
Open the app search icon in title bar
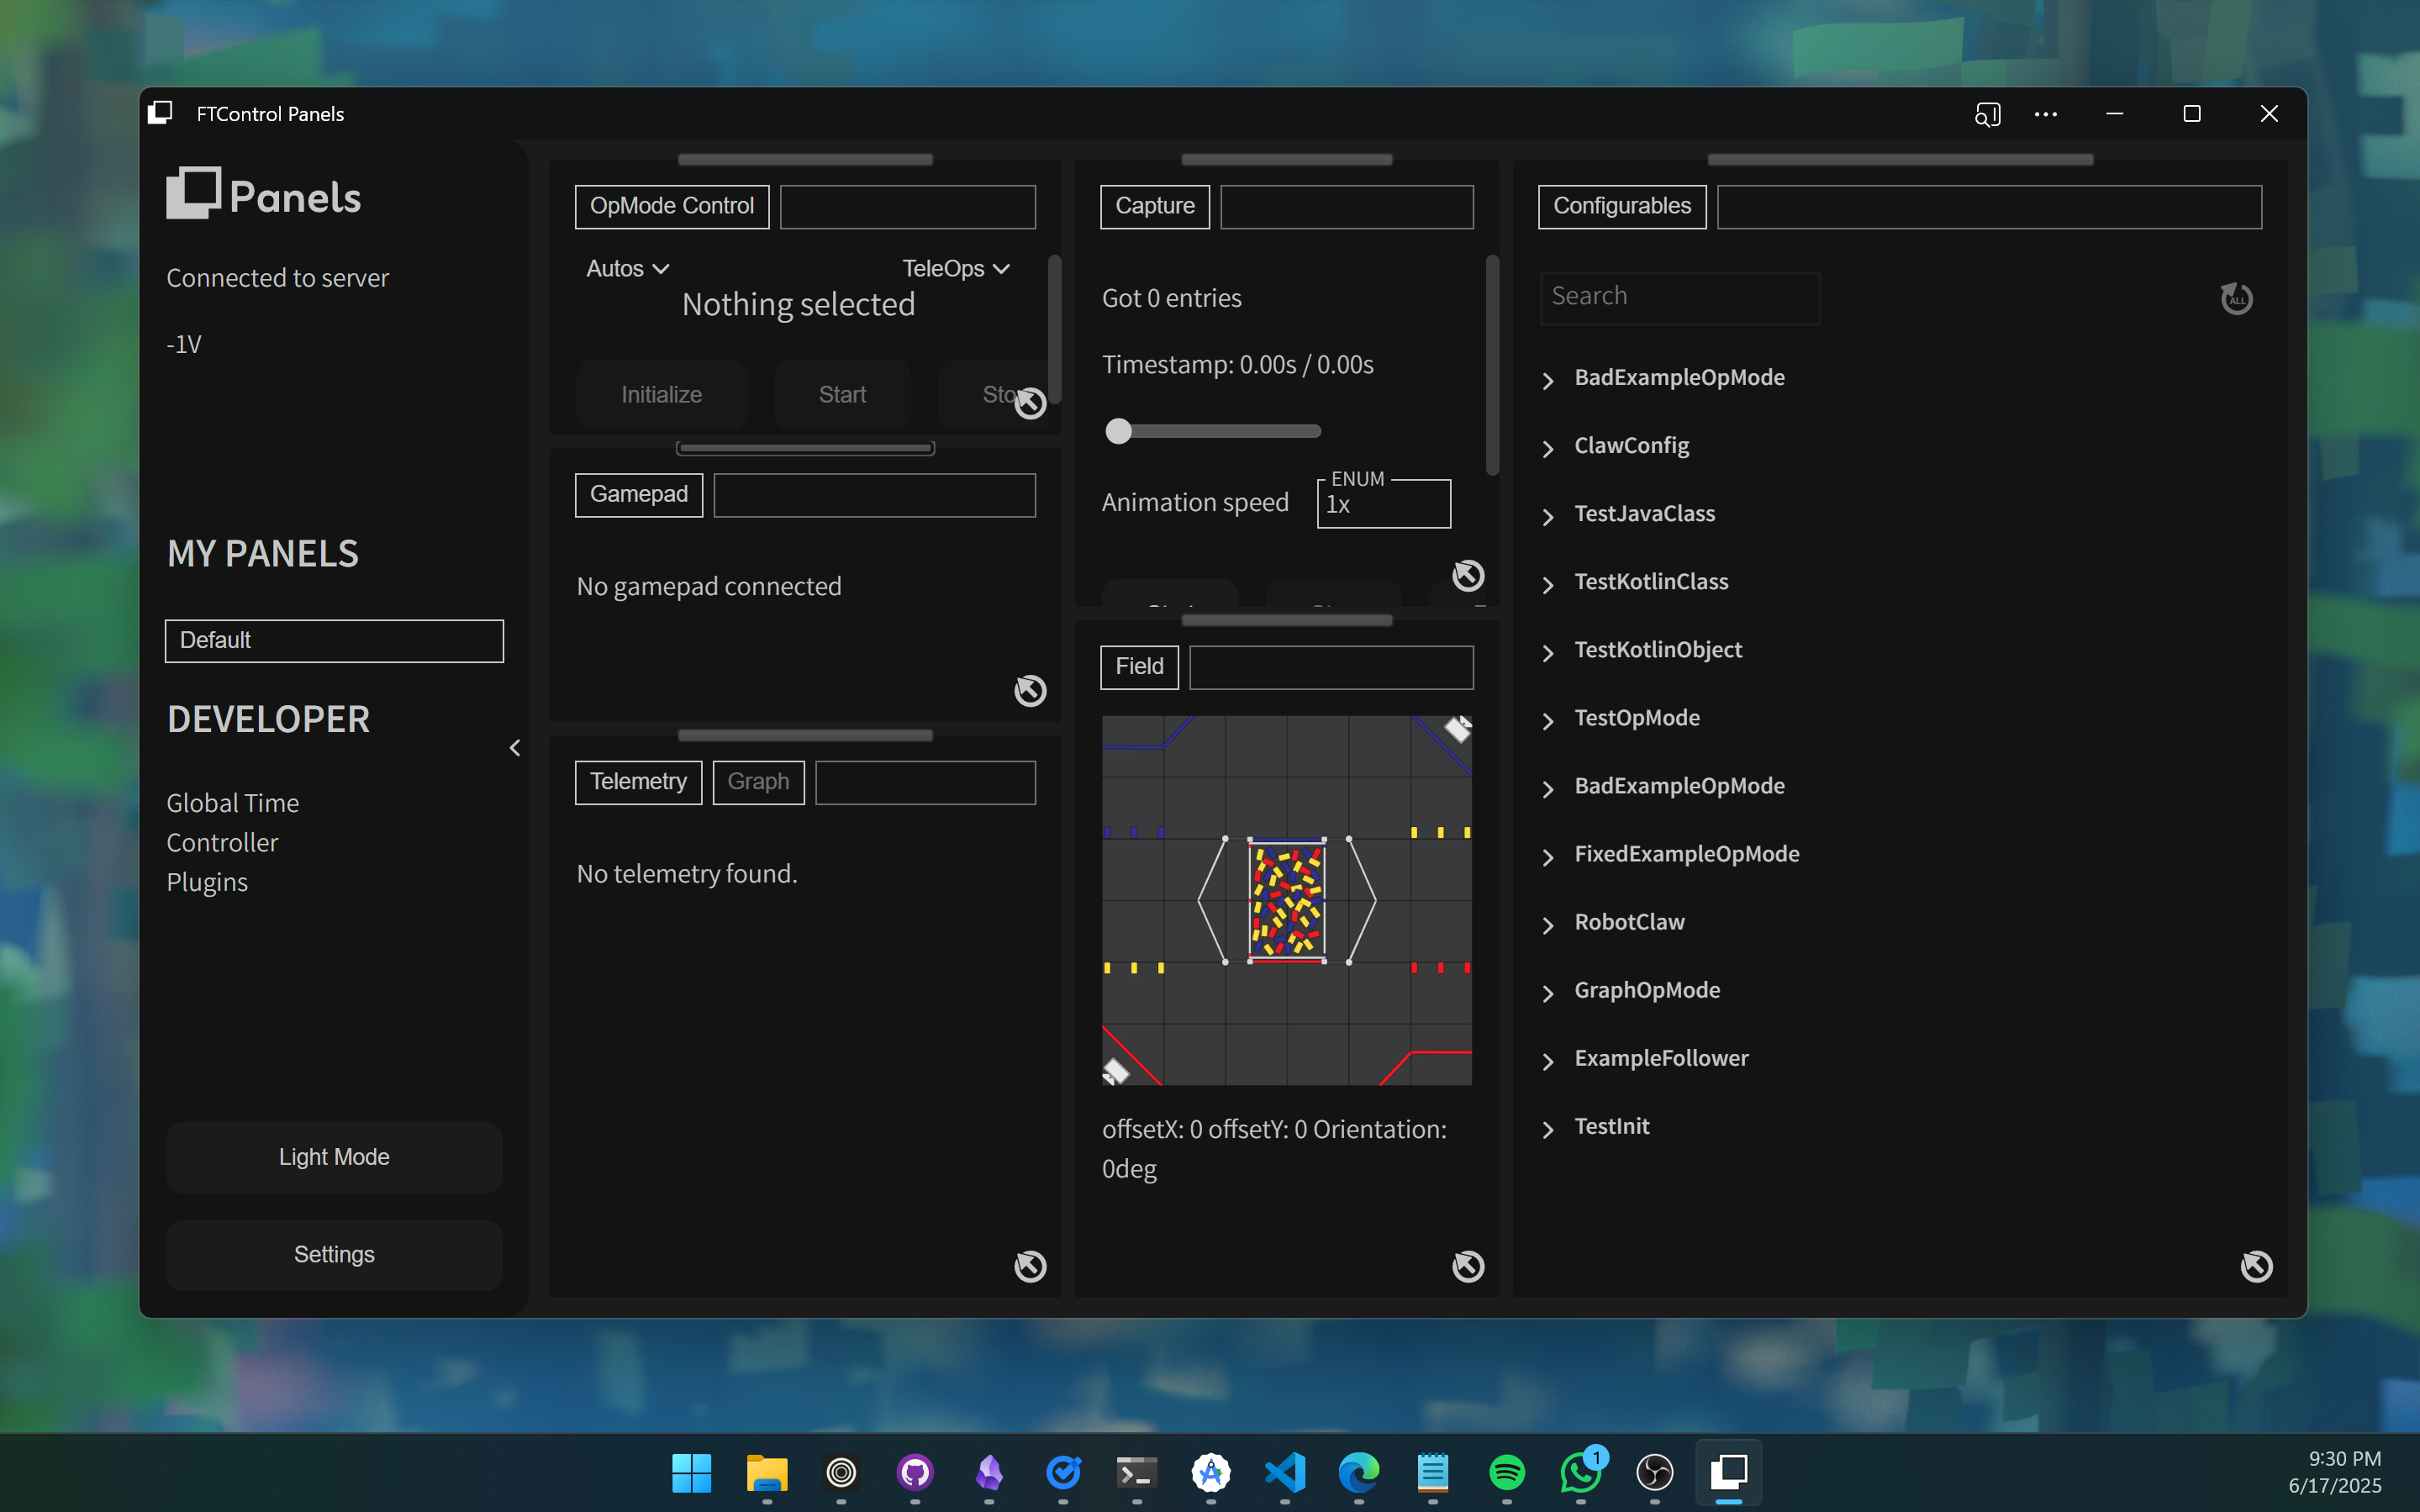[x=1987, y=114]
